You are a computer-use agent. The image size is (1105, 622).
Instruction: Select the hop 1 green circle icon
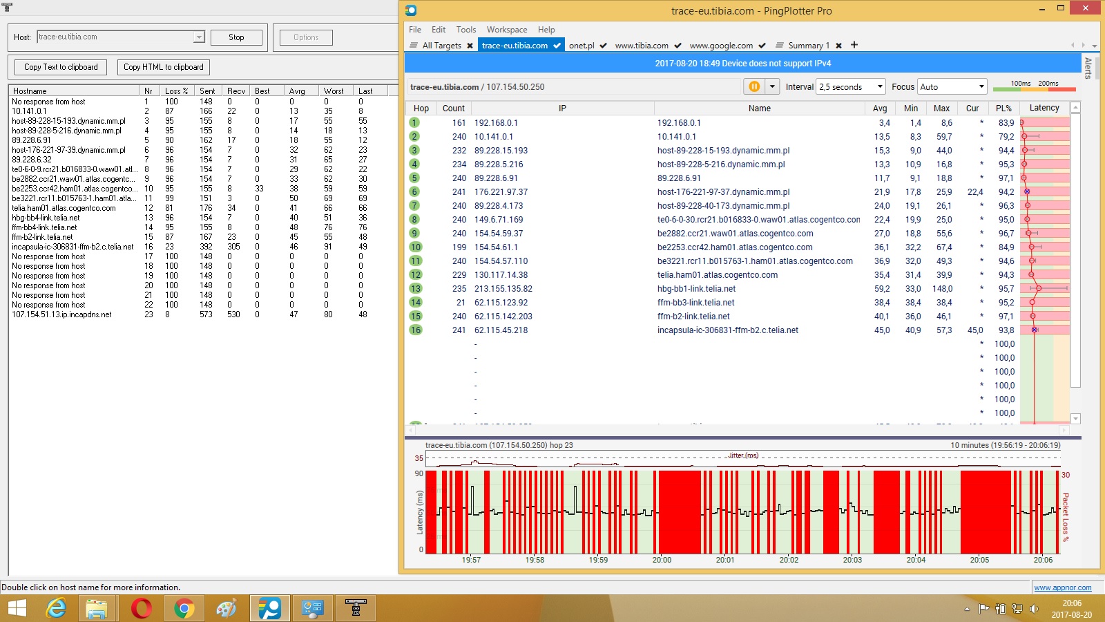[414, 122]
